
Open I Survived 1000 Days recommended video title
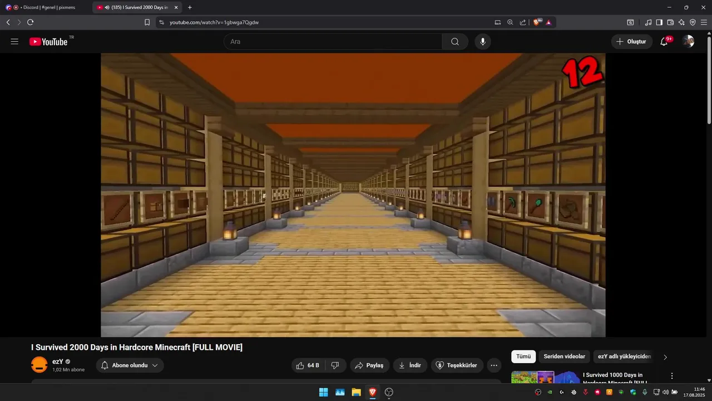pos(615,379)
